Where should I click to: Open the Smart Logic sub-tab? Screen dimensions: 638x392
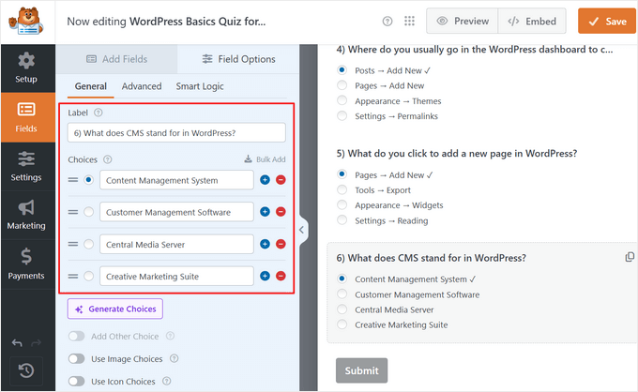[200, 86]
